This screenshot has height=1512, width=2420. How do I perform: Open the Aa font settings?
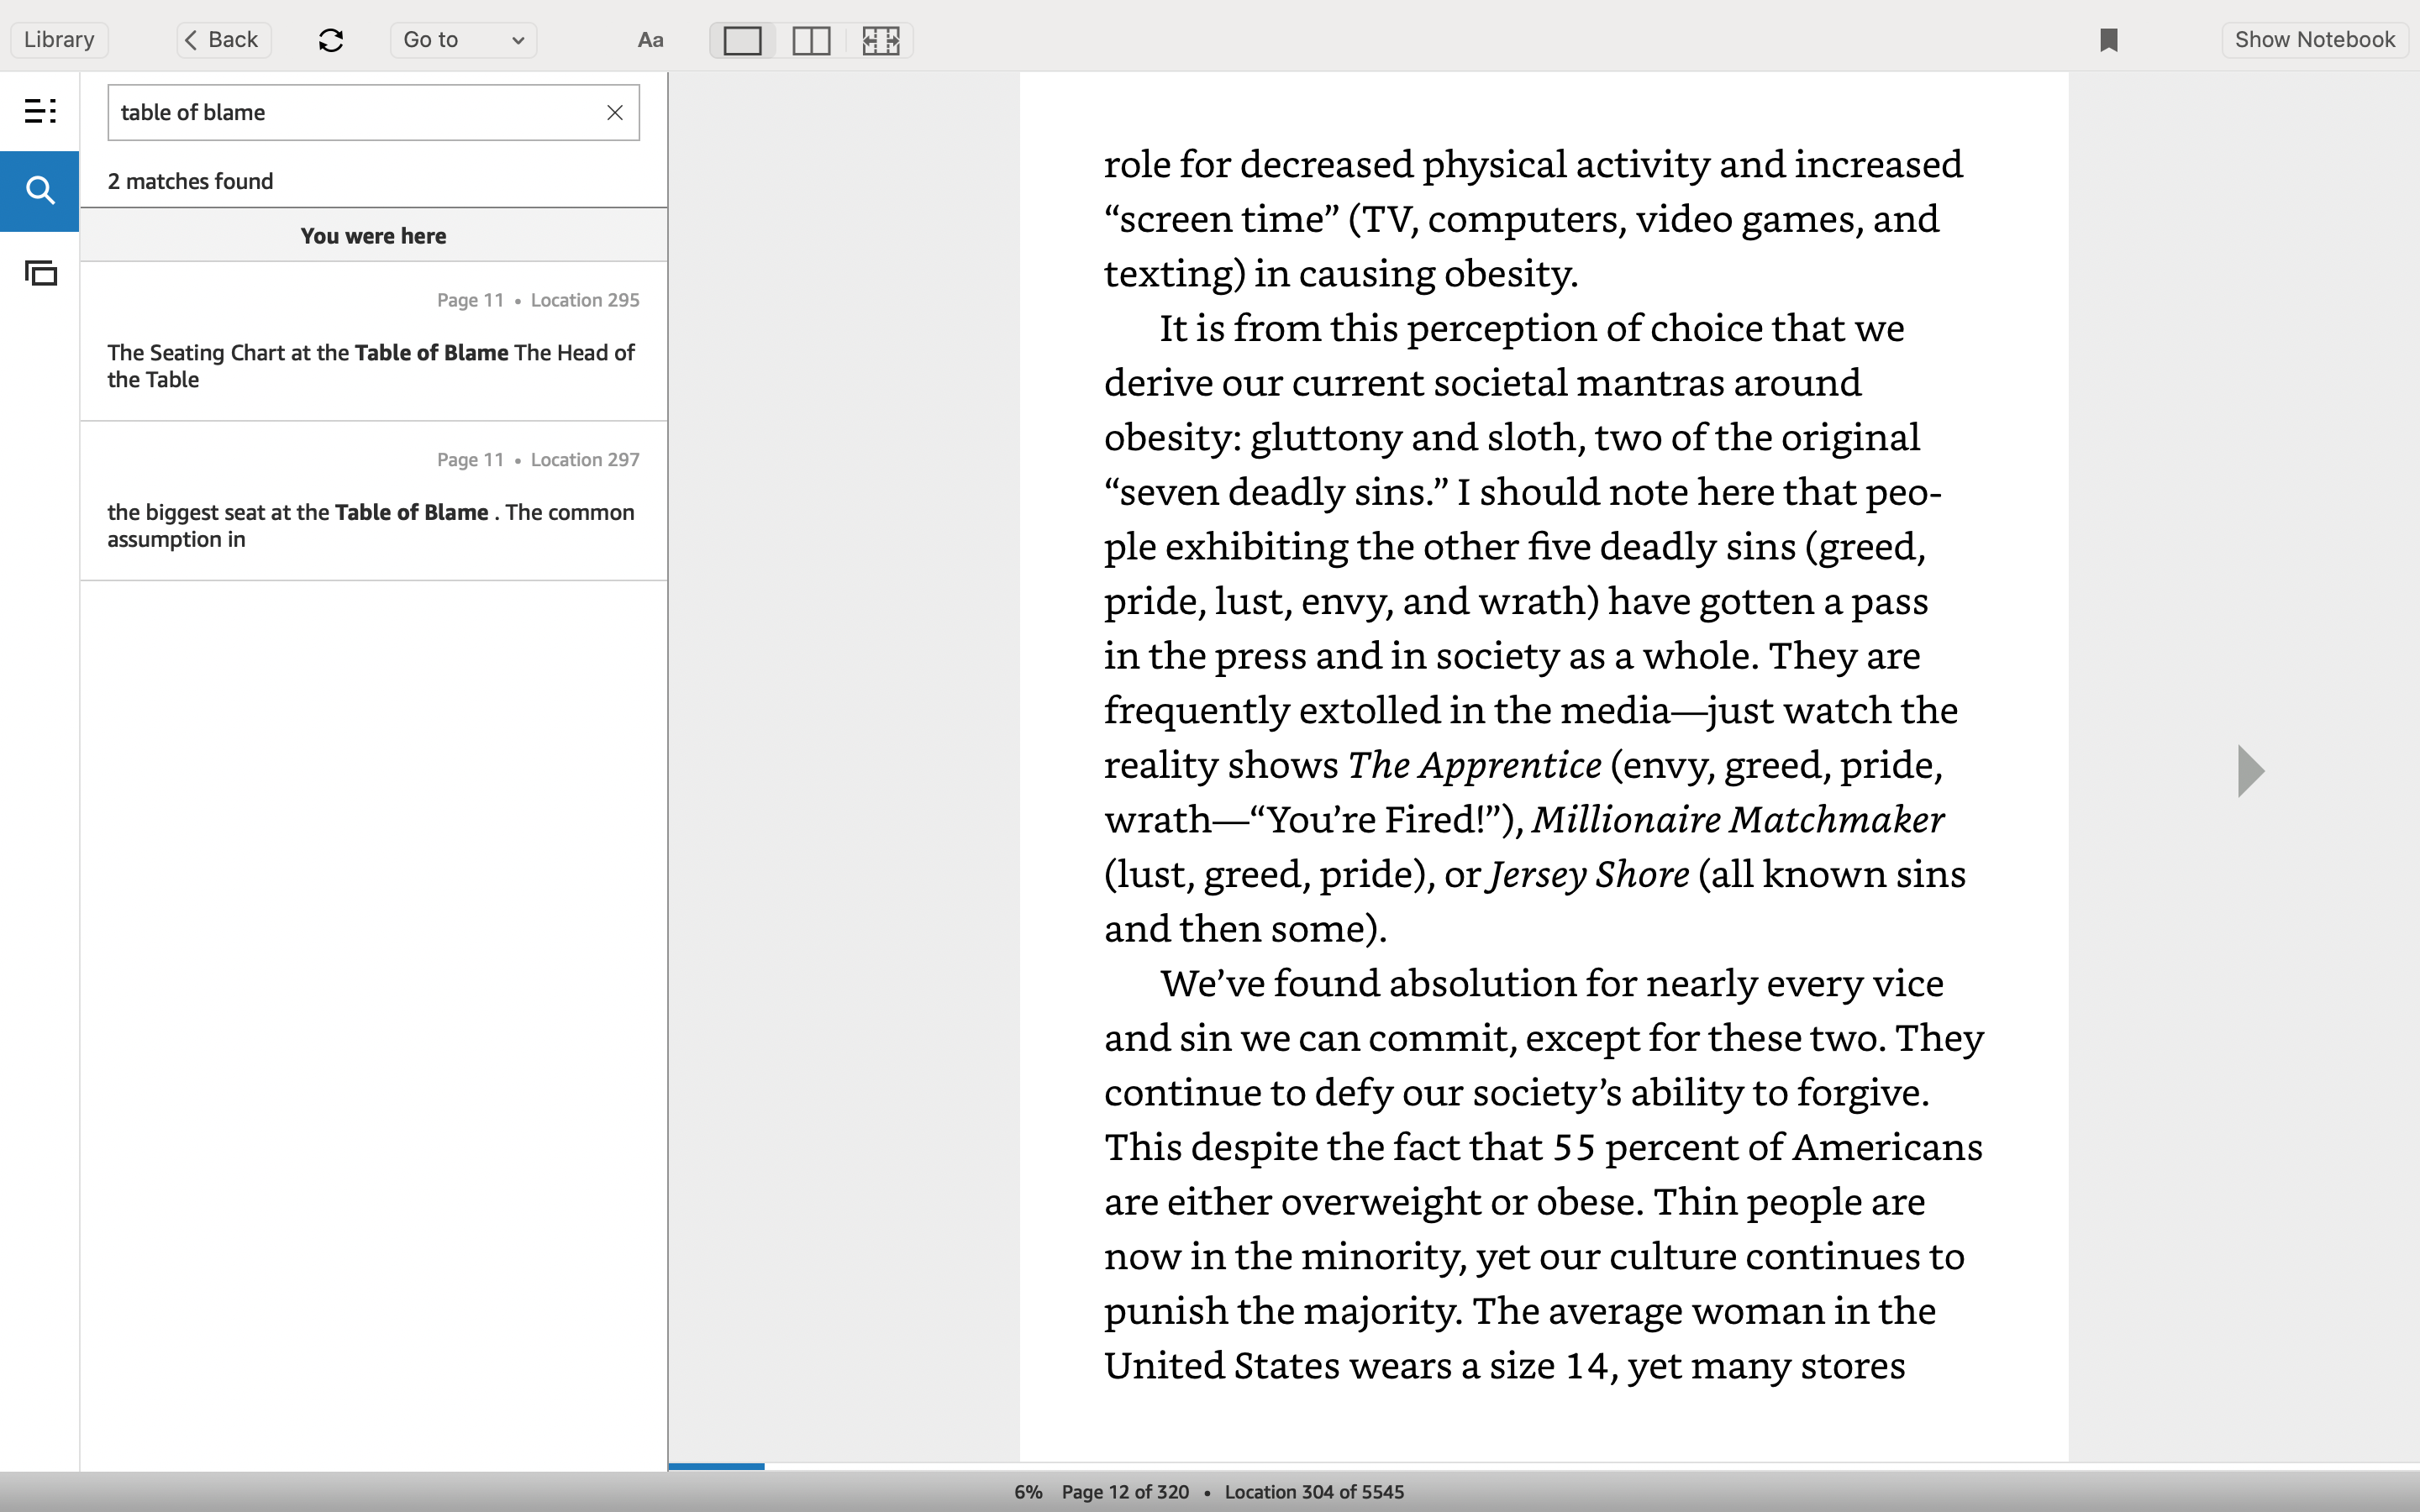coord(650,40)
